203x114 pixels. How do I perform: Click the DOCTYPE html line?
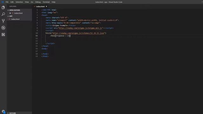[x=49, y=10]
